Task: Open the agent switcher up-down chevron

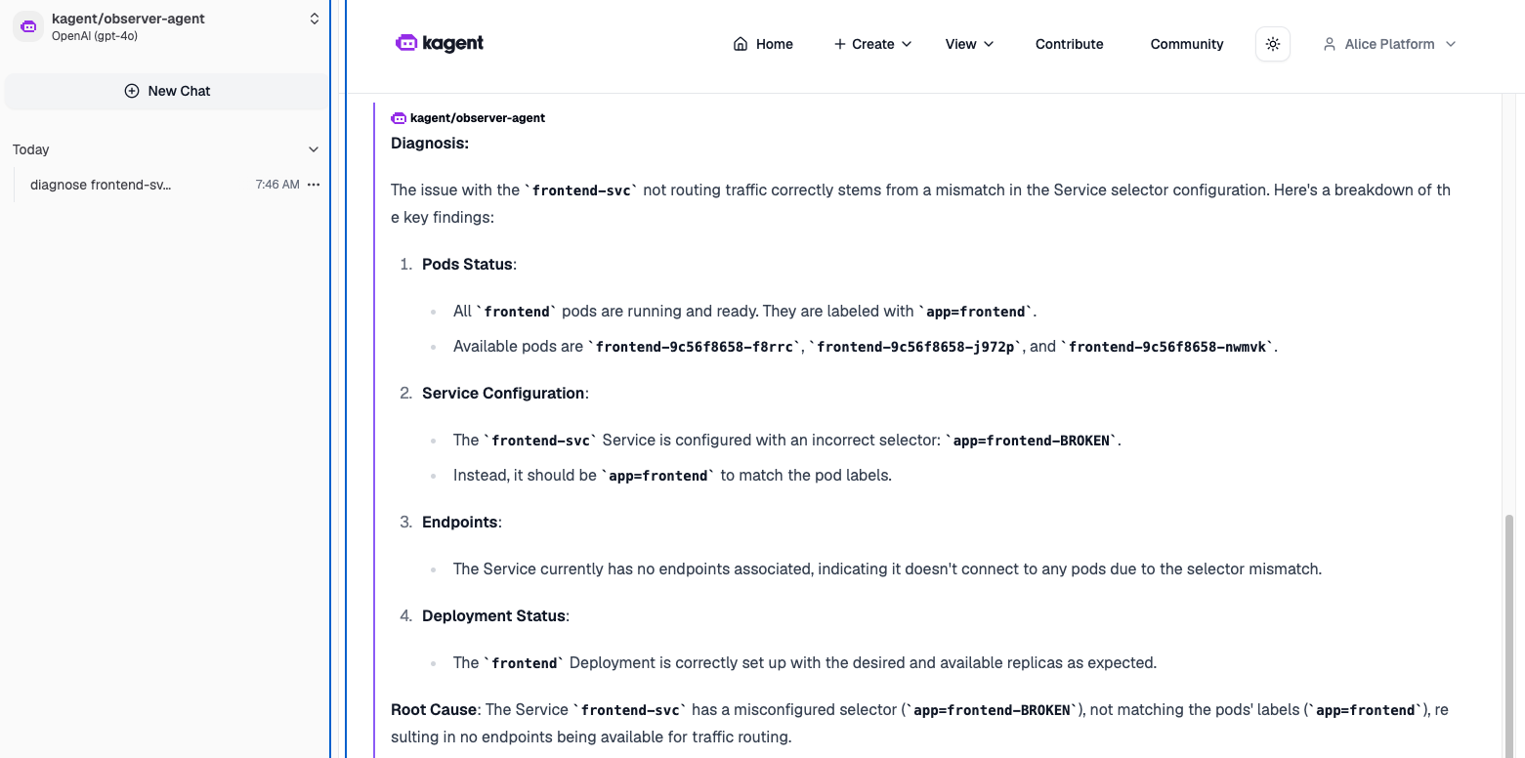Action: pos(315,19)
